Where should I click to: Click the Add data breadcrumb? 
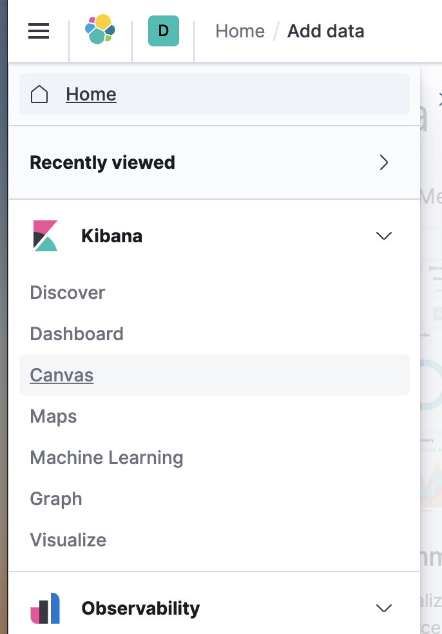tap(325, 31)
